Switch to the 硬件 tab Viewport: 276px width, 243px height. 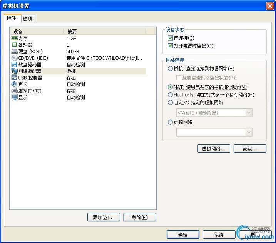pos(12,18)
